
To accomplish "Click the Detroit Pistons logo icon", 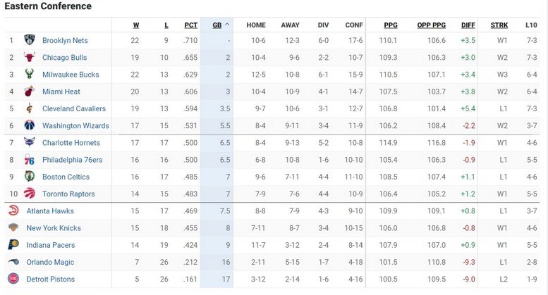I will 13,280.
